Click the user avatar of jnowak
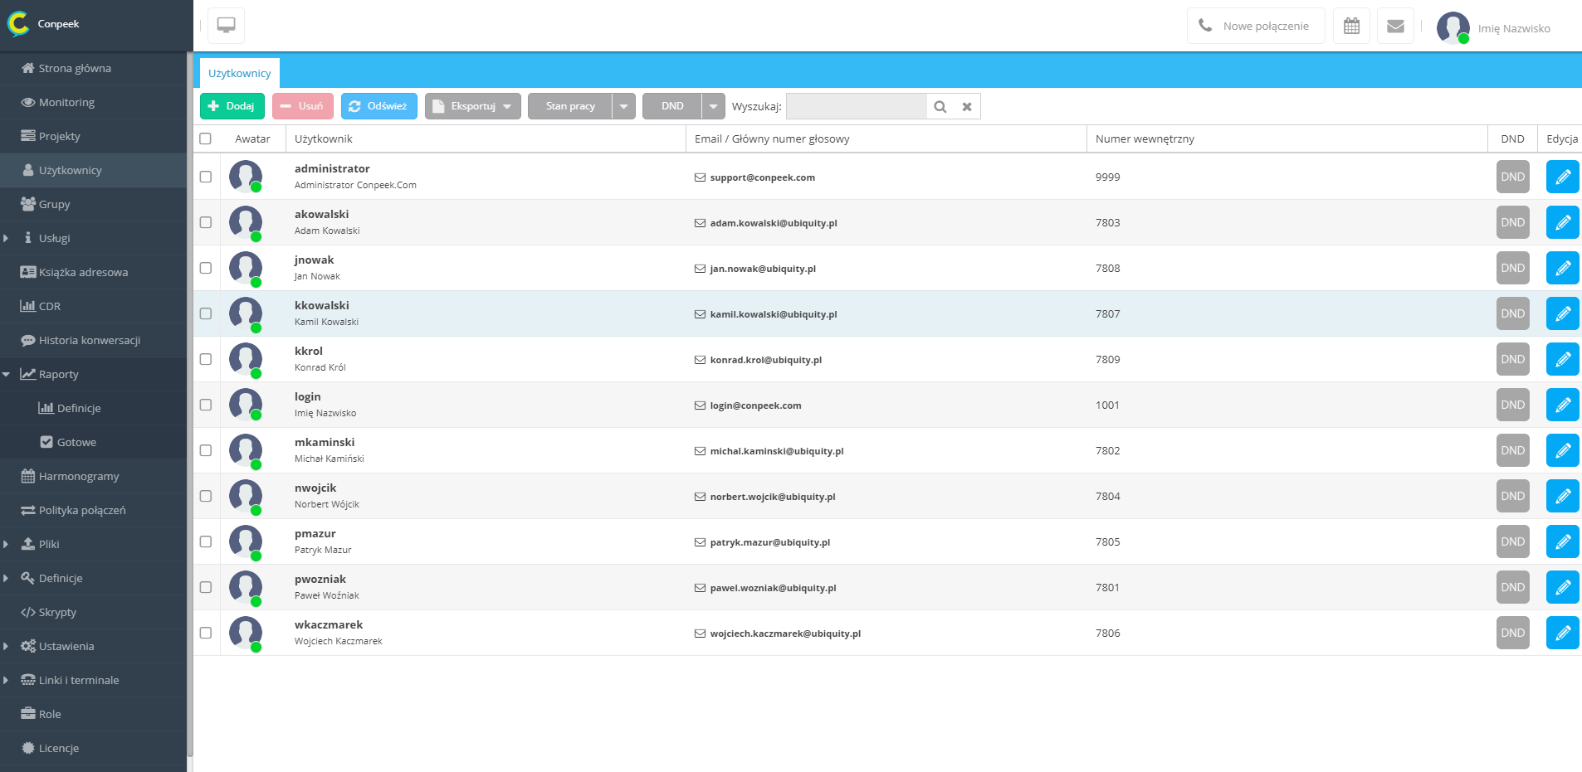The width and height of the screenshot is (1582, 772). (246, 268)
